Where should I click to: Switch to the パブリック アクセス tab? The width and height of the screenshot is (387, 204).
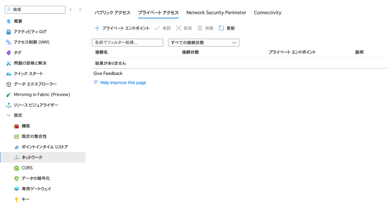pos(112,13)
